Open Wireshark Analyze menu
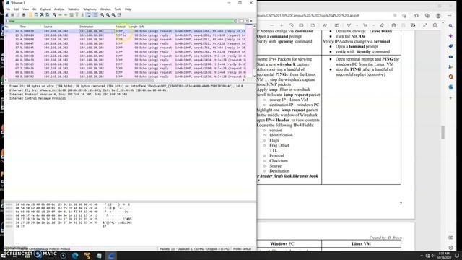 click(59, 9)
